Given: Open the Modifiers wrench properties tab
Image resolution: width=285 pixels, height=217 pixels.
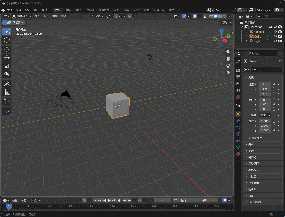Looking at the screenshot, I should tap(238, 121).
